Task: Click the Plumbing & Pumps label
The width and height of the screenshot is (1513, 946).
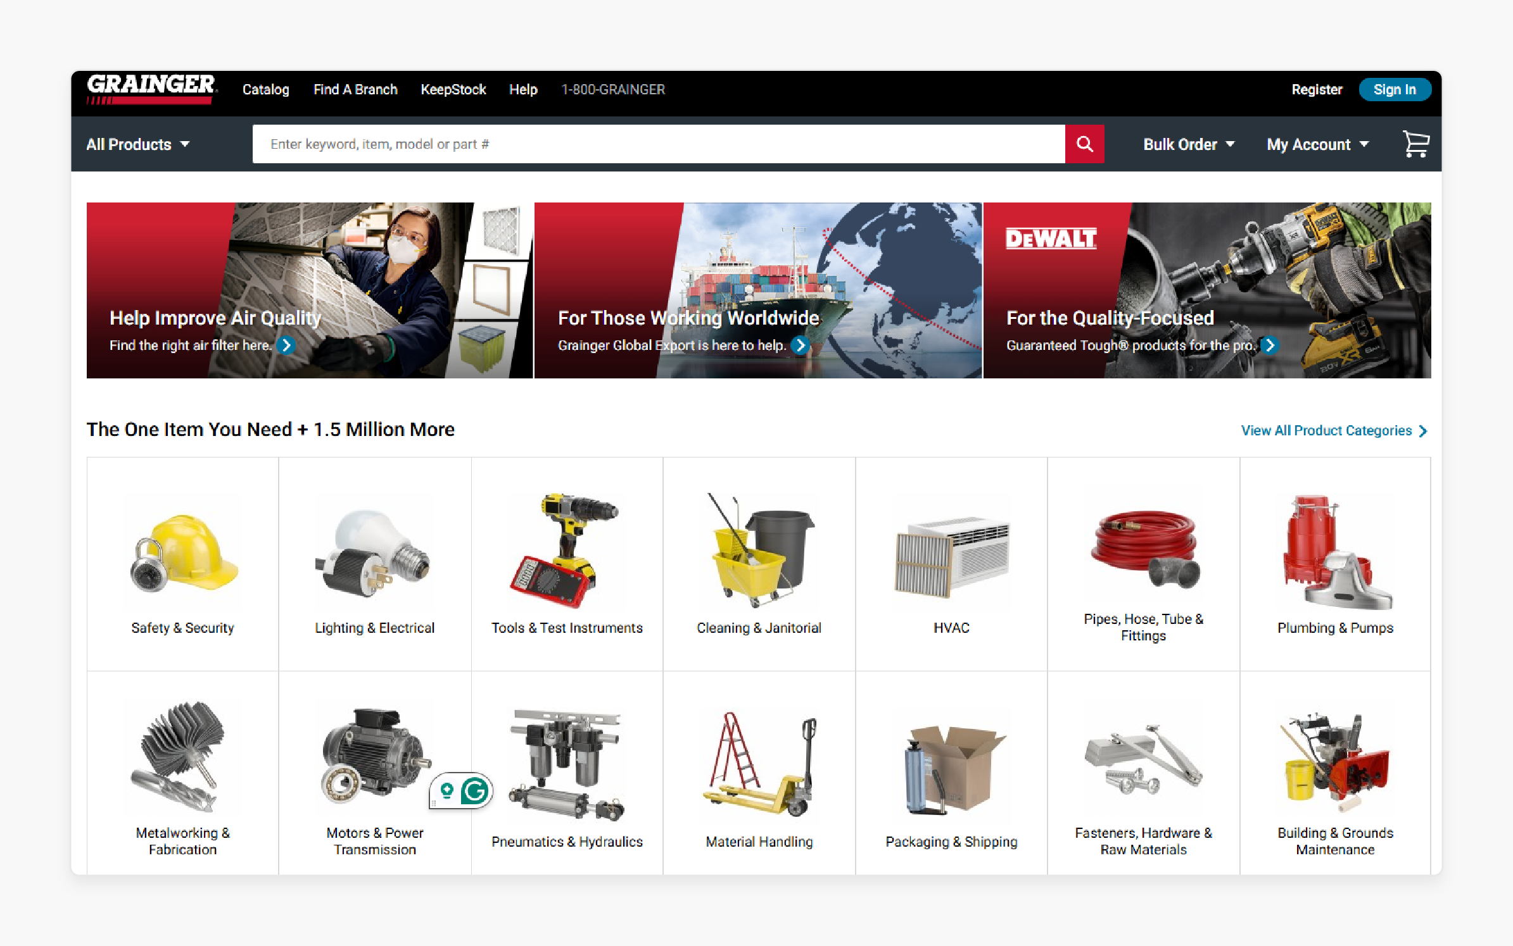Action: [x=1335, y=628]
